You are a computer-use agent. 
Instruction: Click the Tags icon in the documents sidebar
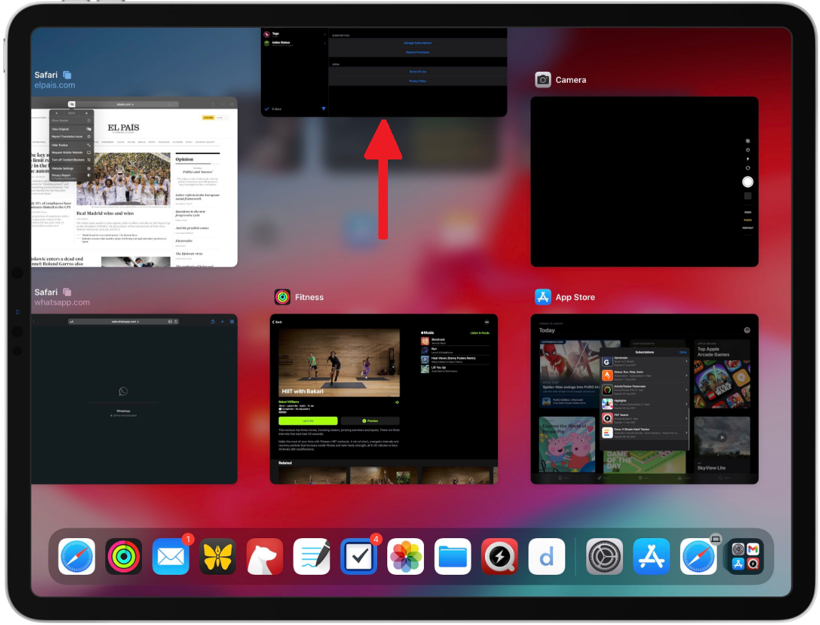[x=266, y=33]
